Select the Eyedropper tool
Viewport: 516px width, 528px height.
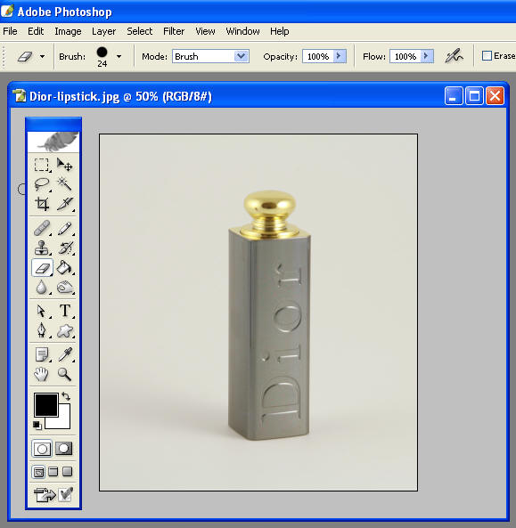pos(64,354)
